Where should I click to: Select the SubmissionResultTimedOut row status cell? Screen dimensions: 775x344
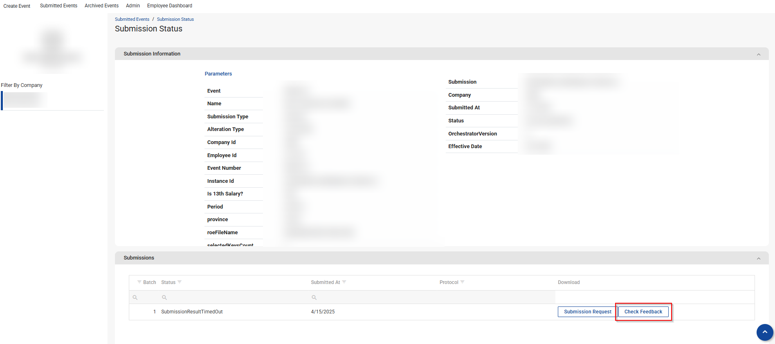(192, 312)
